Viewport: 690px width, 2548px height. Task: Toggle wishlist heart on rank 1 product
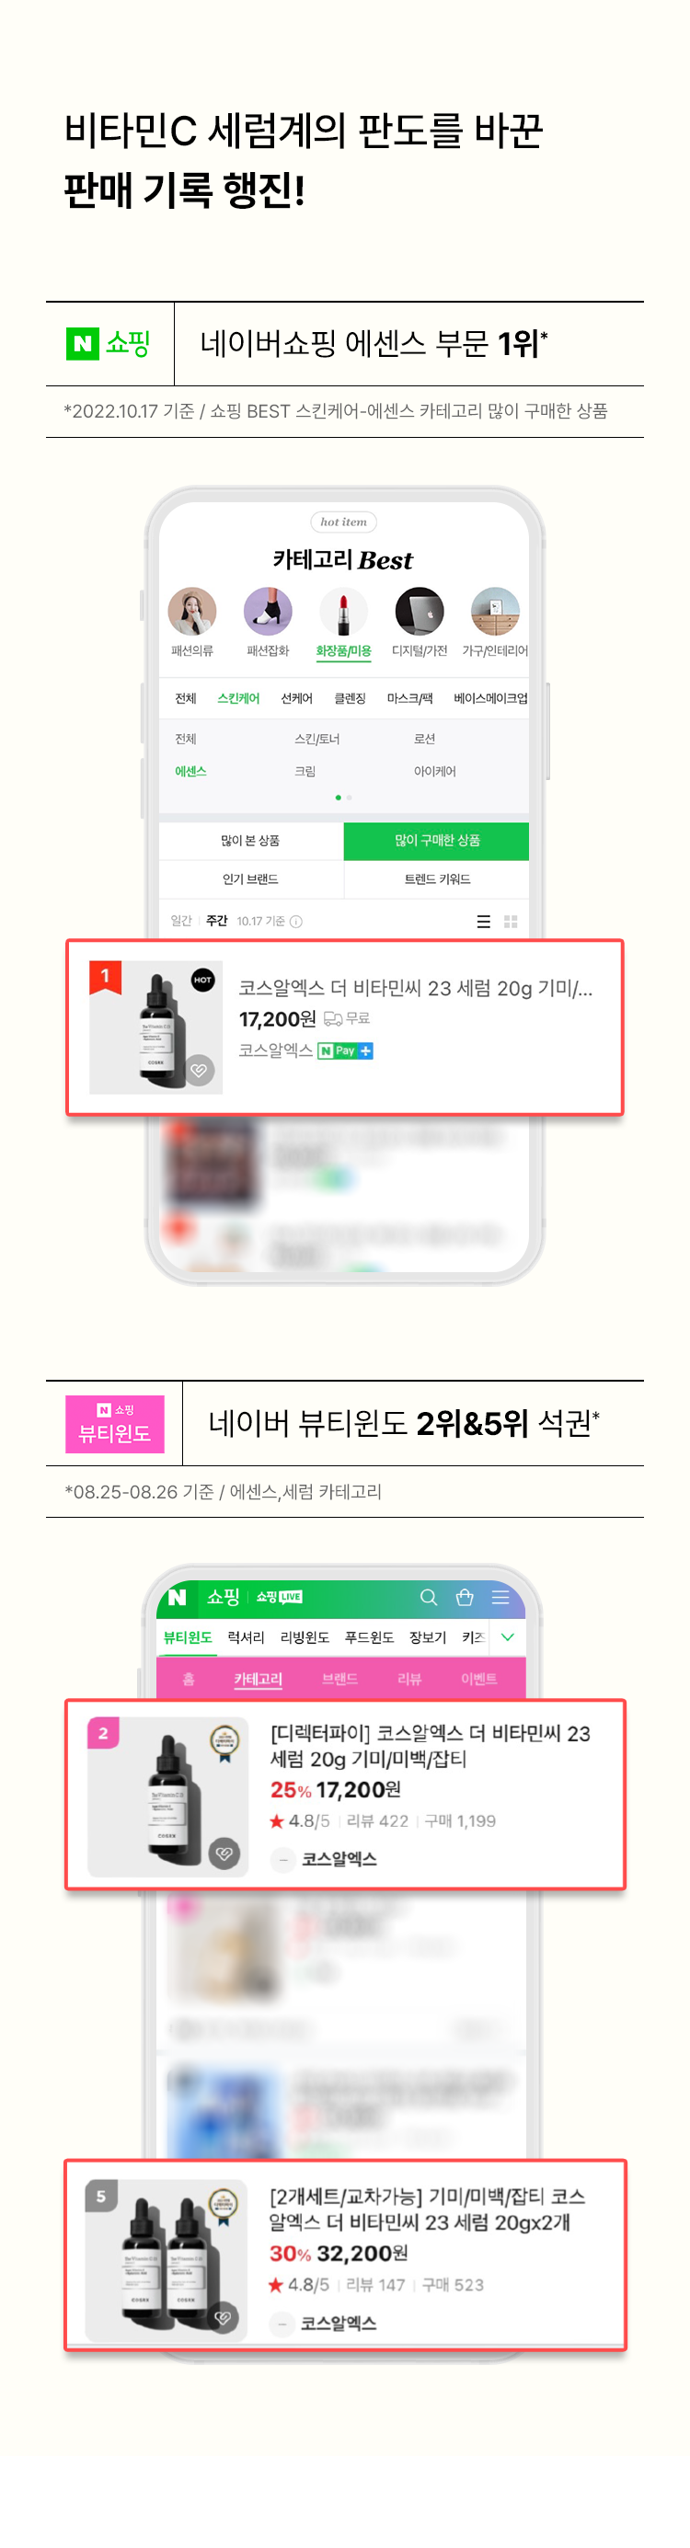[x=200, y=1069]
